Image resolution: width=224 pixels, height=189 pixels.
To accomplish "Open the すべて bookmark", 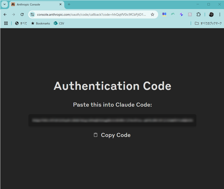I will (21, 23).
